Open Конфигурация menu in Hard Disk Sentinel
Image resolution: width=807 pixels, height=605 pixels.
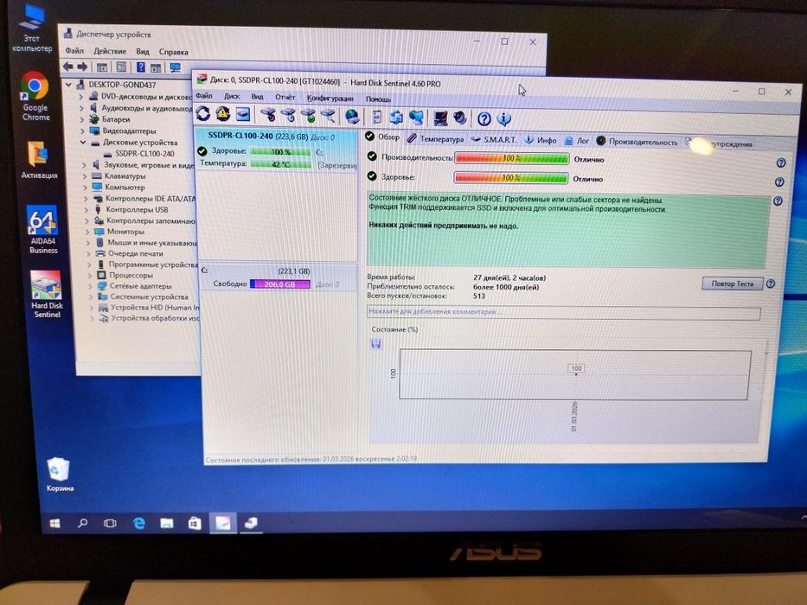click(330, 99)
